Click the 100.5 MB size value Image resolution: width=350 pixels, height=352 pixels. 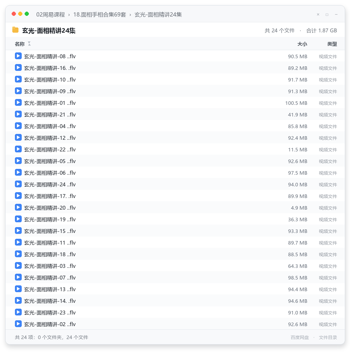tap(296, 103)
